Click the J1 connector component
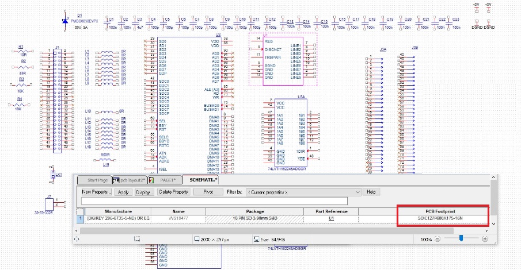This screenshot has width=521, height=270. pos(56,99)
